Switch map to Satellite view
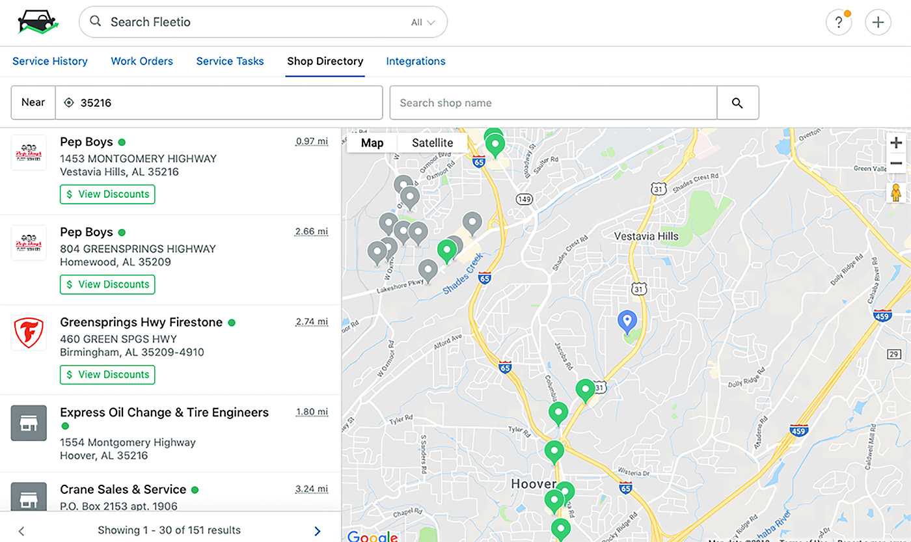Image resolution: width=911 pixels, height=542 pixels. pos(432,143)
